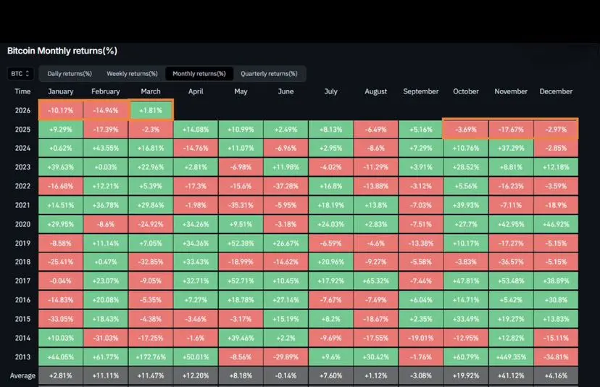This screenshot has height=387, width=600.
Task: Click the 2020 year row label
Action: [22, 224]
